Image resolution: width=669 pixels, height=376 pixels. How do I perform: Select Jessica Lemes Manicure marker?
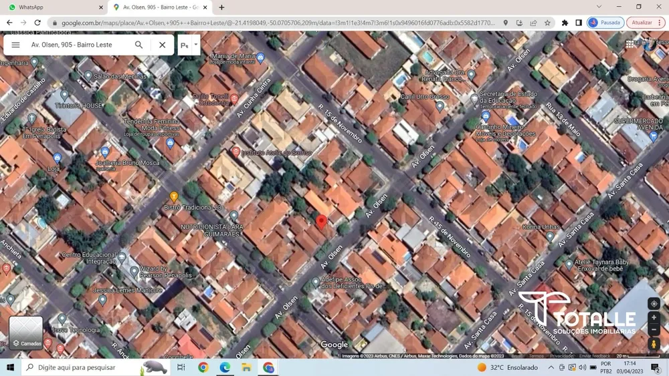(x=102, y=300)
